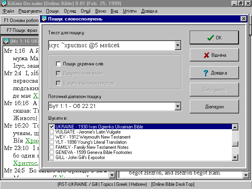Click the Відміна cancel button
252x189 pixels.
(x=214, y=55)
